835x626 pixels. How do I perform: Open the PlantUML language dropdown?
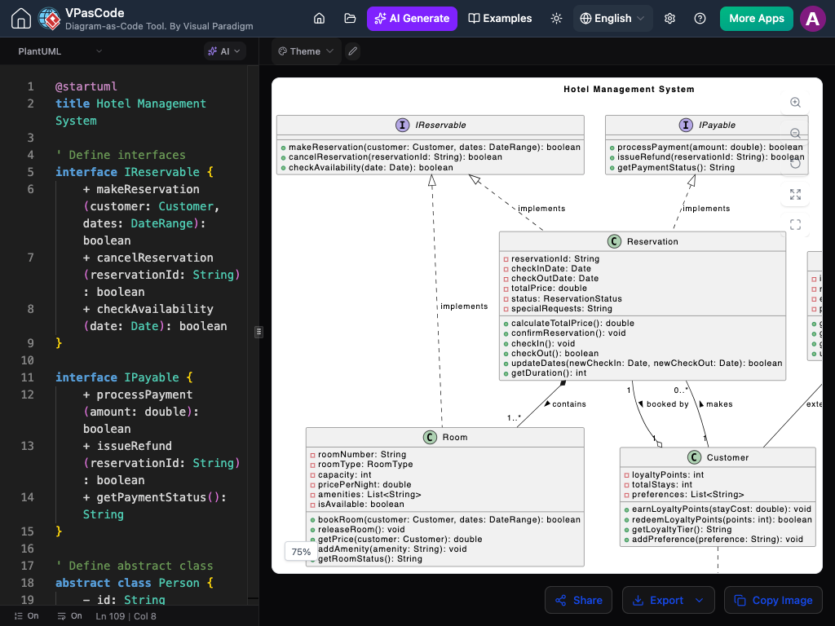coord(60,51)
